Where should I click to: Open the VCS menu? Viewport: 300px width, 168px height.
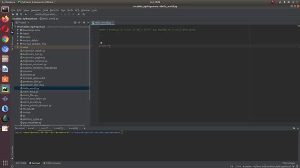coord(77,10)
